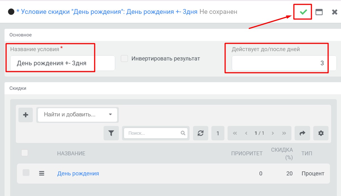Sort by ПРИОРИТЕТ column header

pyautogui.click(x=247, y=153)
